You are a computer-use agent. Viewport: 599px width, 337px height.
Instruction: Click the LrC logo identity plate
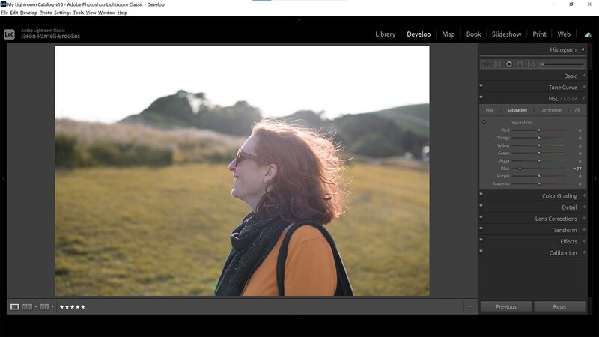[9, 34]
